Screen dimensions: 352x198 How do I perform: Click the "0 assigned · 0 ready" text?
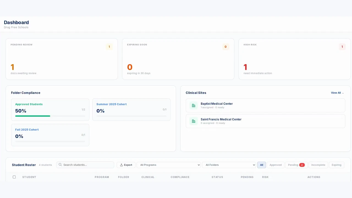(x=213, y=123)
